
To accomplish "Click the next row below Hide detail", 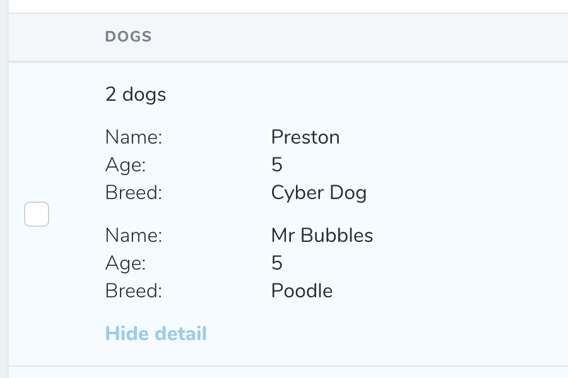I will tap(288, 372).
